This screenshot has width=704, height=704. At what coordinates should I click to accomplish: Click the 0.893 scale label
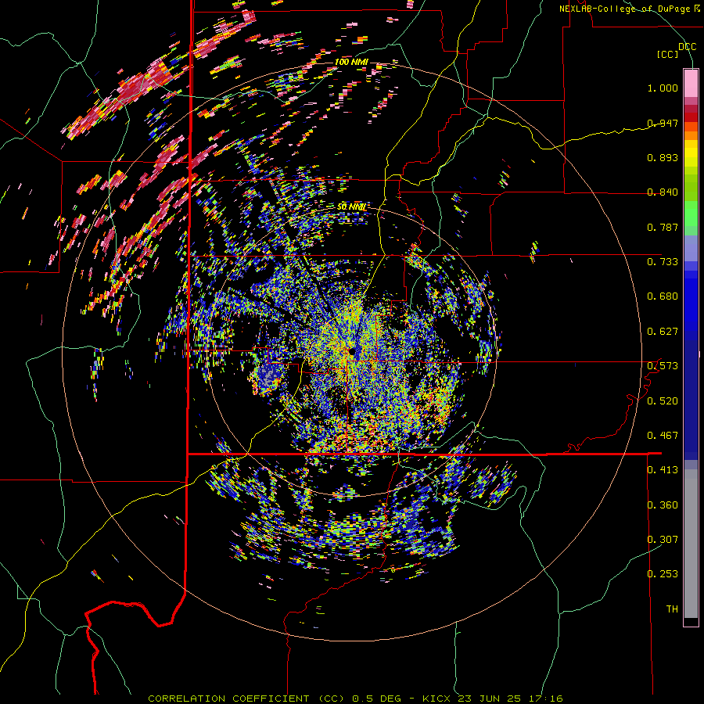(663, 157)
